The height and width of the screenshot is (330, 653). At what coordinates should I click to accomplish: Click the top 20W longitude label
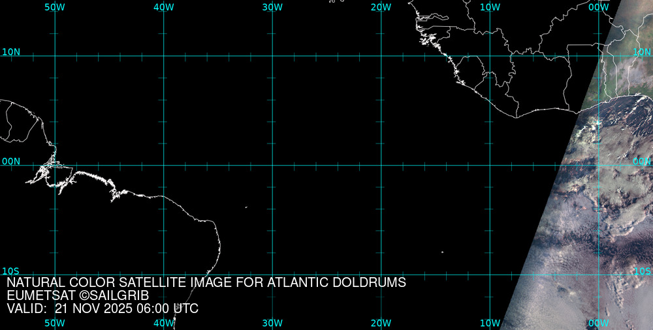(381, 7)
